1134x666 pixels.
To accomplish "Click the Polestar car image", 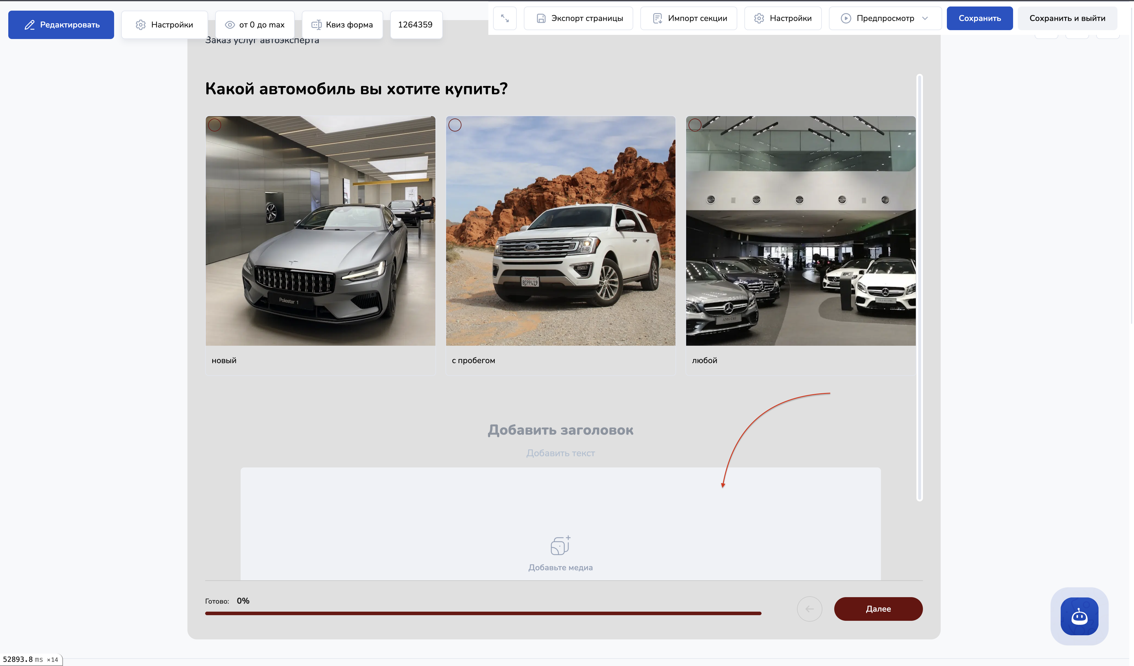I will (320, 231).
